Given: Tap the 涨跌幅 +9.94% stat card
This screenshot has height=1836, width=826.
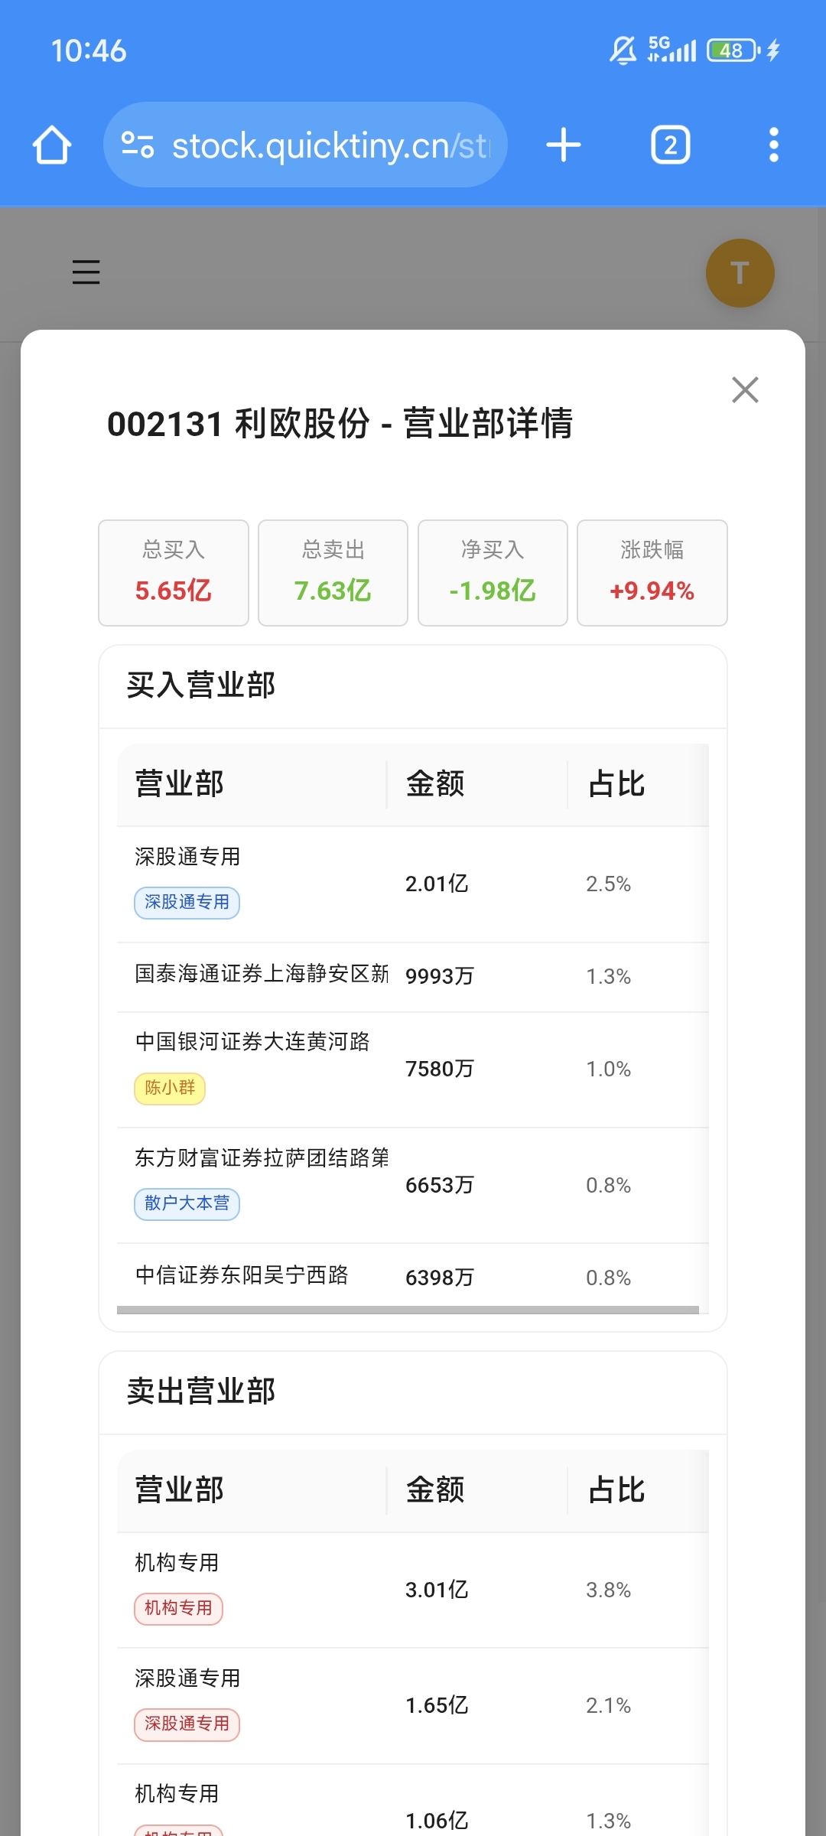Looking at the screenshot, I should tap(652, 573).
